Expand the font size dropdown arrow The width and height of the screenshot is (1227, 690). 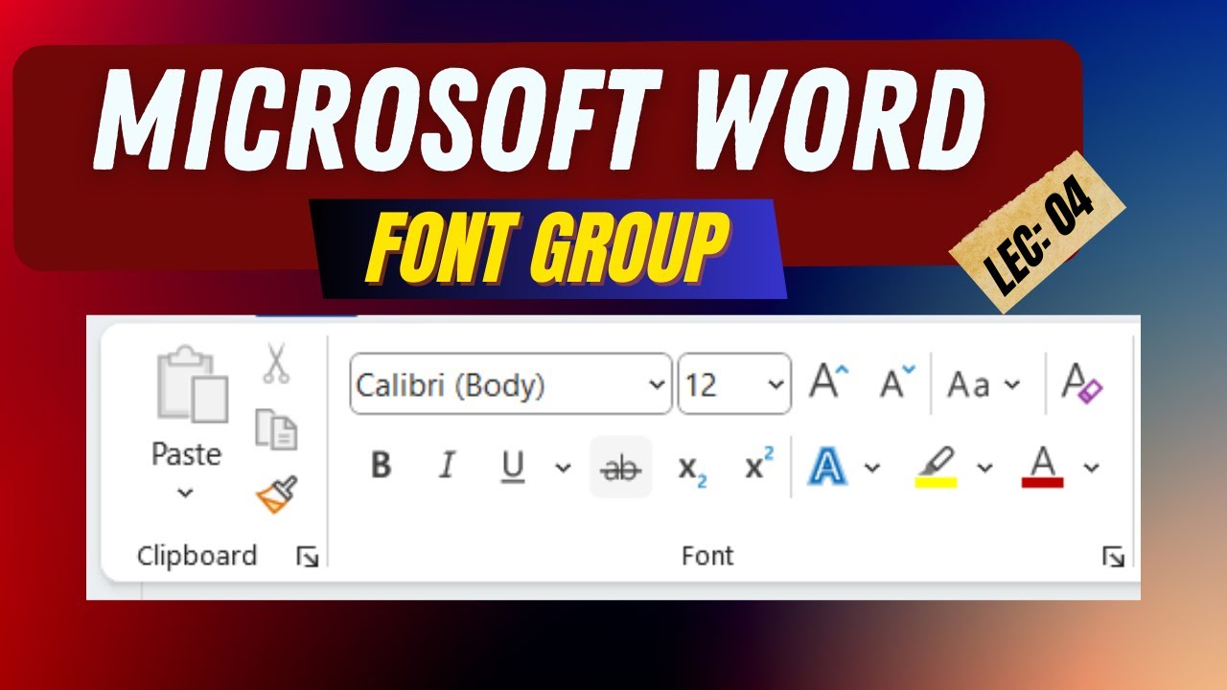click(776, 385)
